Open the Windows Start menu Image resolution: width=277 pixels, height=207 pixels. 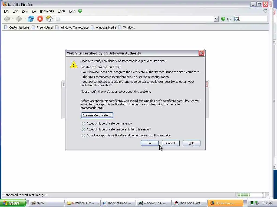13,203
